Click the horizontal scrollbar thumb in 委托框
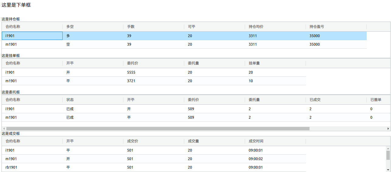Viewport: 391px width, 172px height. (158, 129)
